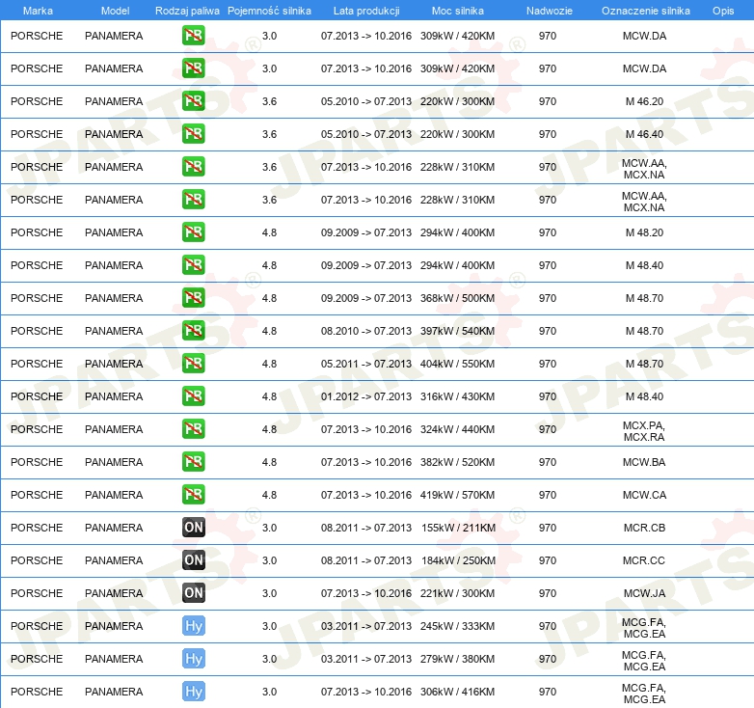Click the Rodzaj paliwa column header
The height and width of the screenshot is (708, 754).
coord(187,11)
